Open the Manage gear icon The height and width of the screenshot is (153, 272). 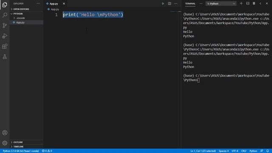pyautogui.click(x=5, y=143)
